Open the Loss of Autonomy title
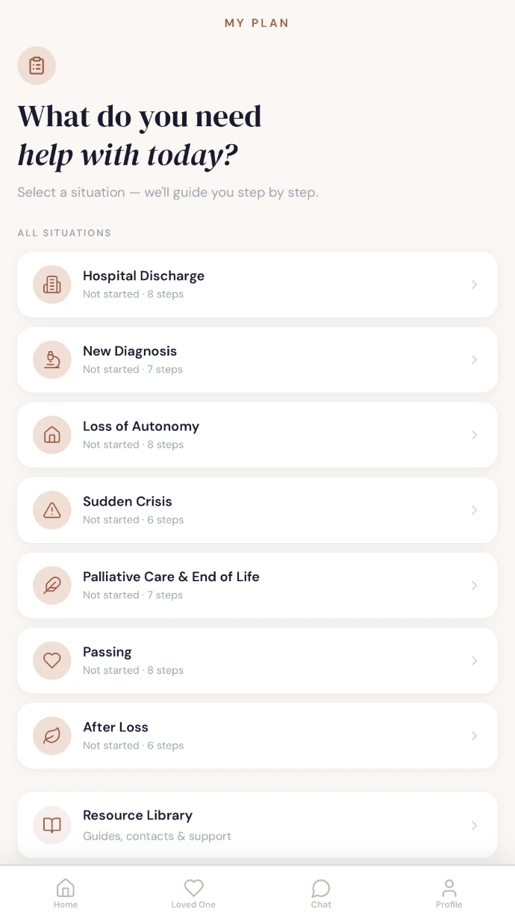The image size is (515, 921). click(x=141, y=427)
